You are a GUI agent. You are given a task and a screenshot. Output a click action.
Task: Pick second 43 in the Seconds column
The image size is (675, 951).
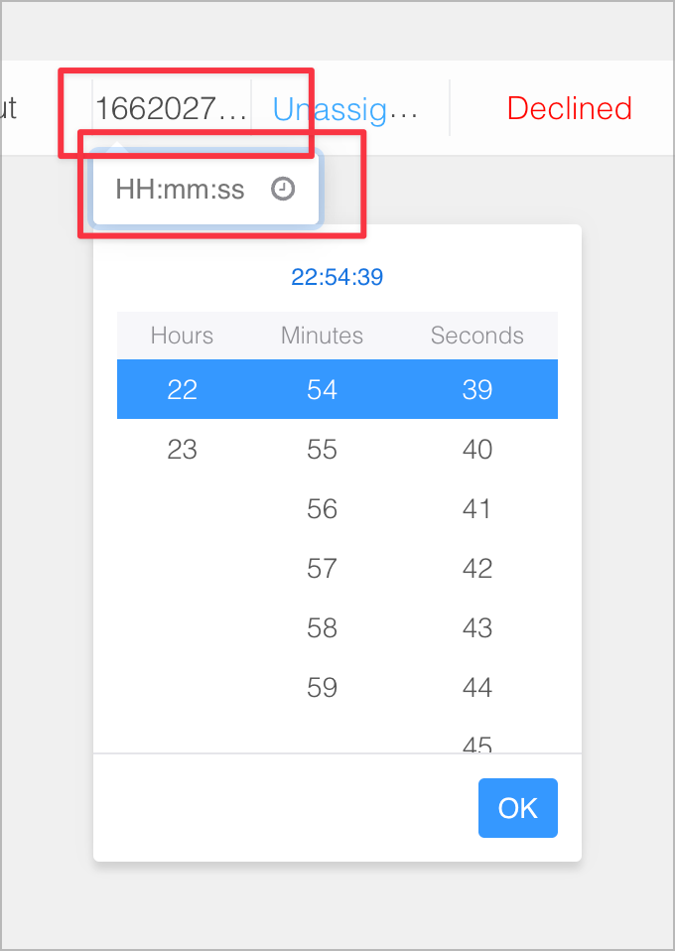click(476, 627)
